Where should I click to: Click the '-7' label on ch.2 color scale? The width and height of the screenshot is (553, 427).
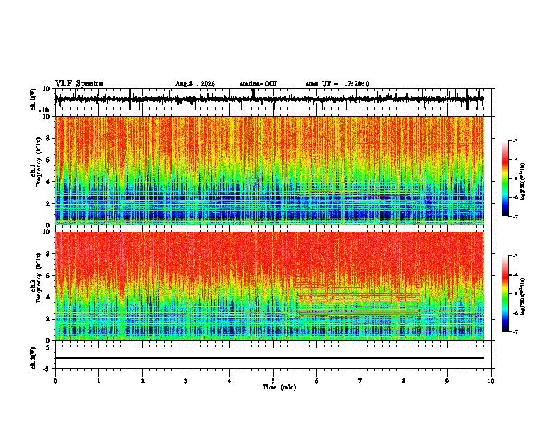coord(515,332)
